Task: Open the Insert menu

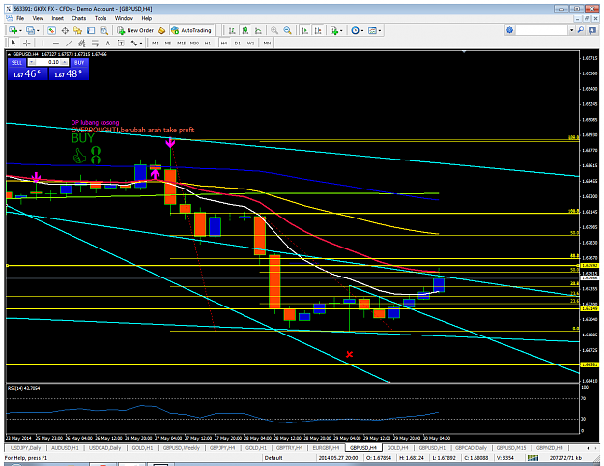Action: tap(58, 18)
